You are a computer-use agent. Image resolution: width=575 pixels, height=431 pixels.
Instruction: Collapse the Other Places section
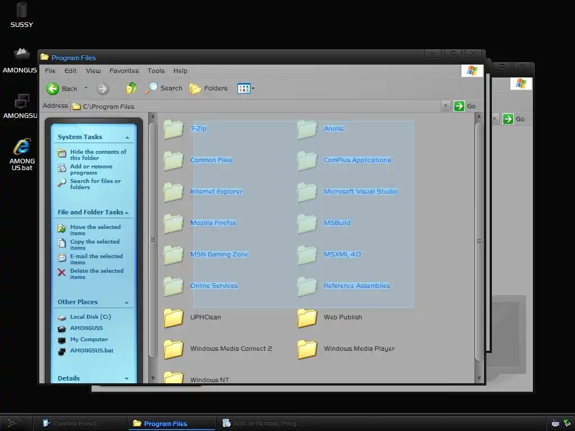pos(126,302)
